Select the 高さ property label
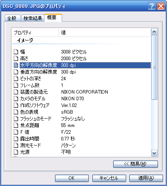 click(24, 59)
